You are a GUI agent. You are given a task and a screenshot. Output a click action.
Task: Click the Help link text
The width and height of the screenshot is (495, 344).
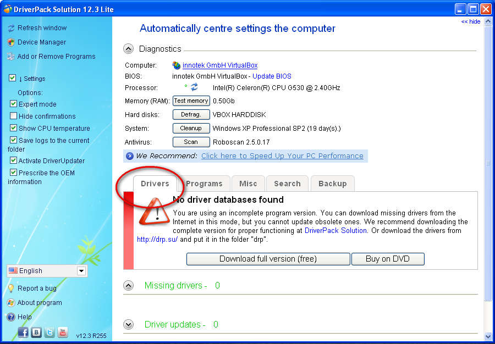click(25, 317)
